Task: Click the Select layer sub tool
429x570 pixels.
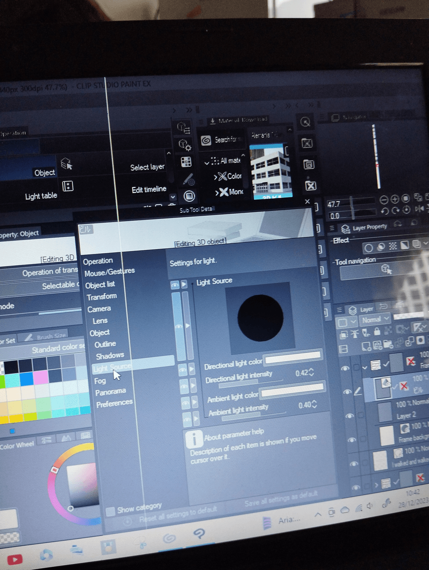Action: [147, 167]
